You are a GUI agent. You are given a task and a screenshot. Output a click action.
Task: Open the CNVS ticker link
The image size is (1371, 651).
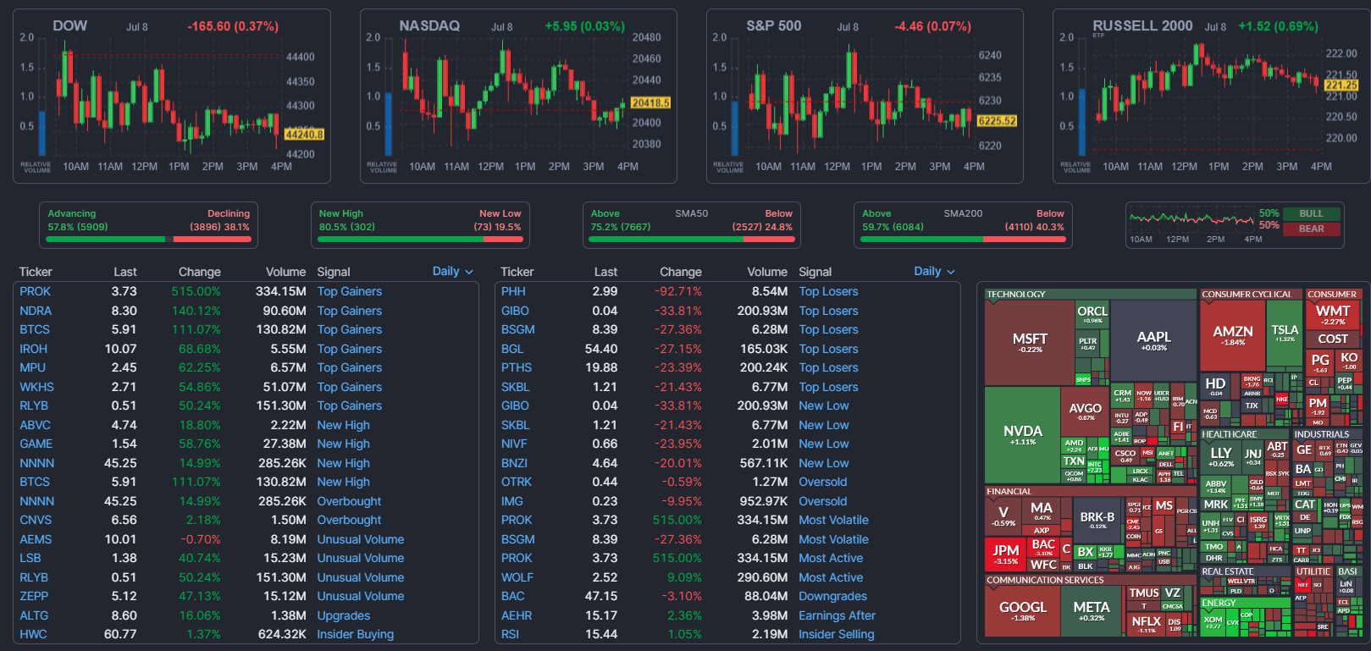pyautogui.click(x=36, y=520)
